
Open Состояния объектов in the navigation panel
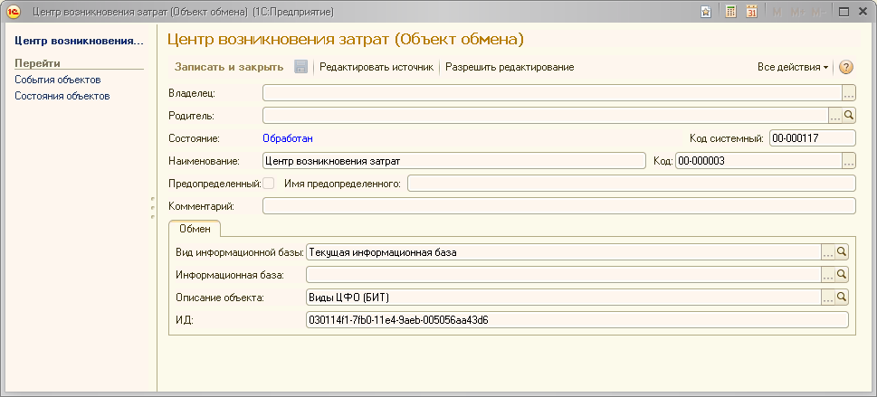[x=62, y=96]
